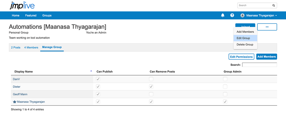This screenshot has height=119, width=286.
Task: Open the Featured navigation link
Action: click(x=31, y=15)
